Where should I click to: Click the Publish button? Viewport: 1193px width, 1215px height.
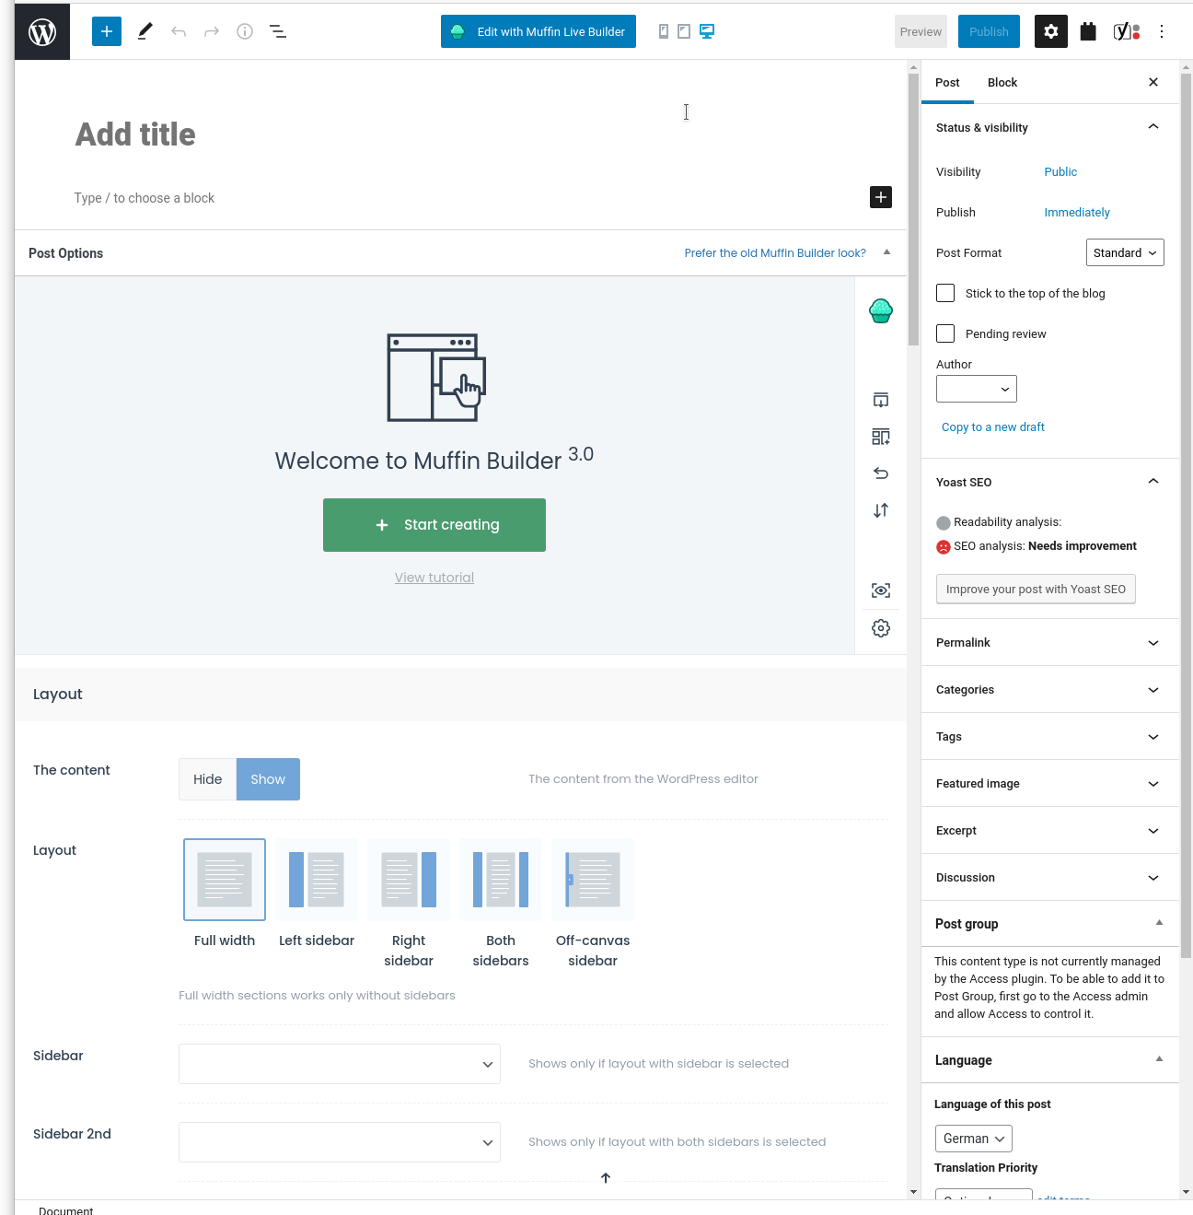[990, 31]
